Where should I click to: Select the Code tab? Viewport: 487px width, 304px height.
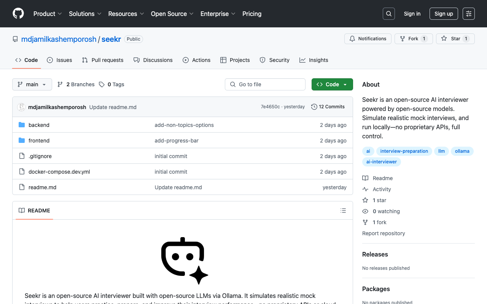pyautogui.click(x=27, y=60)
